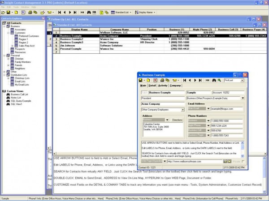This screenshot has width=269, height=201.
Task: Click the Directions button
Action: [x=178, y=120]
